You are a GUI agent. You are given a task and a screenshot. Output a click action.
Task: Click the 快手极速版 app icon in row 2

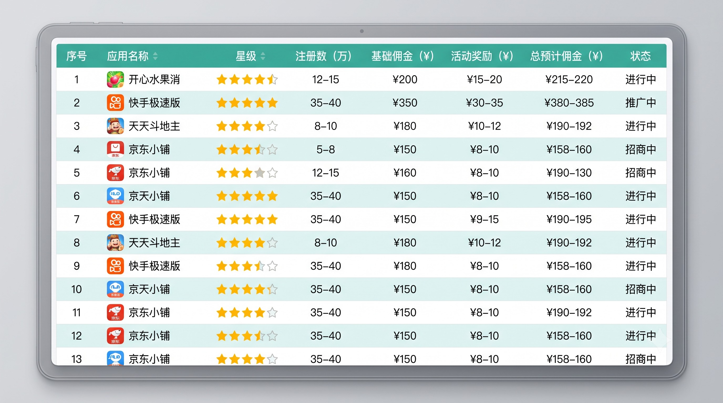115,103
